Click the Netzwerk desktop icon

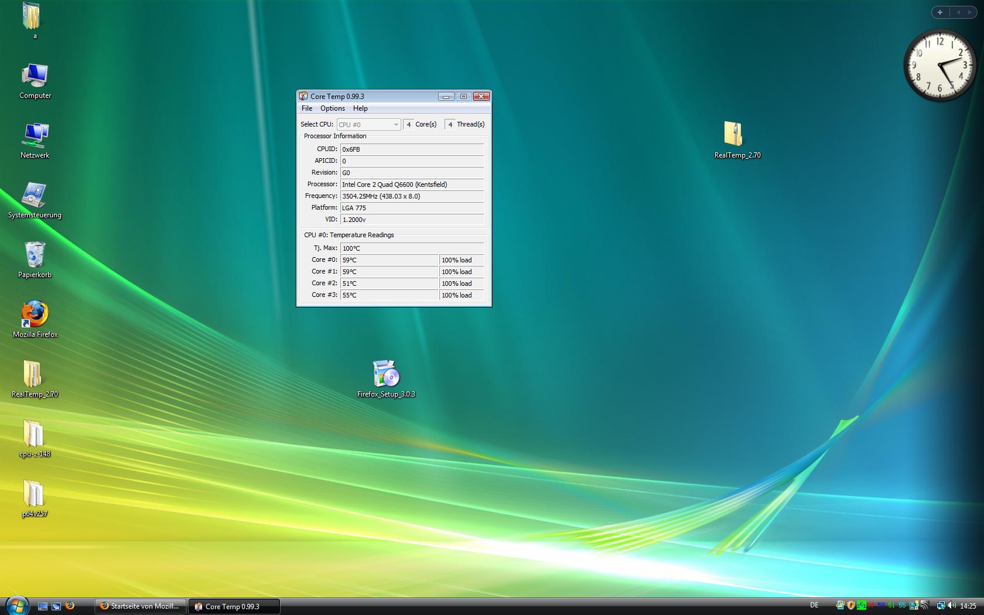pyautogui.click(x=35, y=136)
